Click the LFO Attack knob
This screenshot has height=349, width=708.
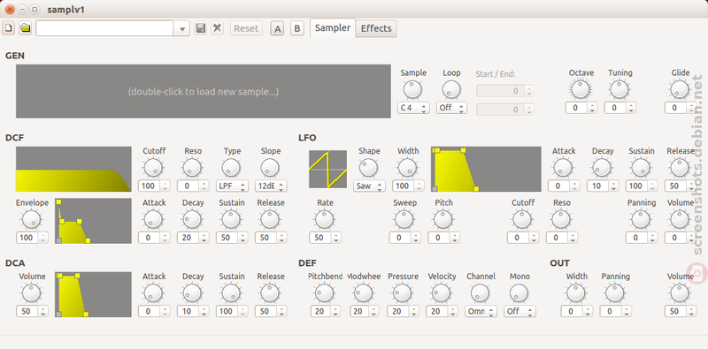(x=563, y=168)
